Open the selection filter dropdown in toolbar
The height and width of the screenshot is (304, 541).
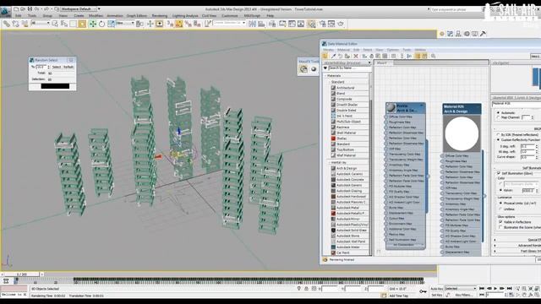[40, 24]
